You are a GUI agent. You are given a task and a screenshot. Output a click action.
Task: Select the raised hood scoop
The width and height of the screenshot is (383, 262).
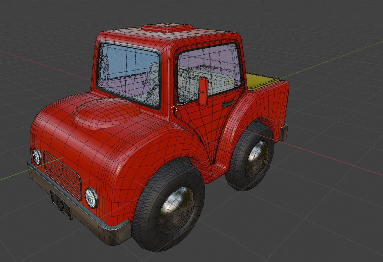click(x=105, y=113)
